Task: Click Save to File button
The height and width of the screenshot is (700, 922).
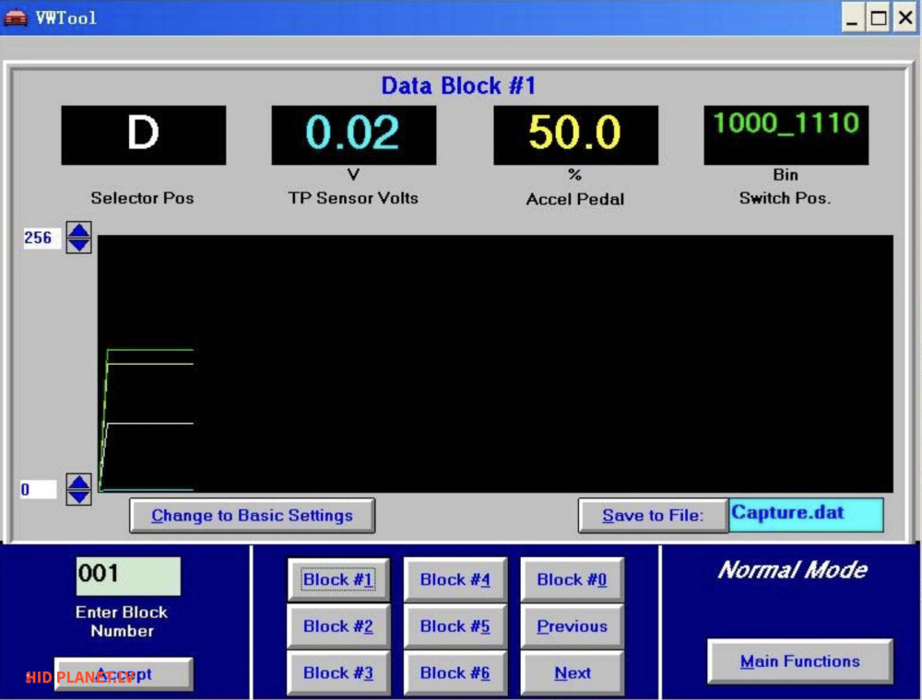Action: [x=654, y=516]
